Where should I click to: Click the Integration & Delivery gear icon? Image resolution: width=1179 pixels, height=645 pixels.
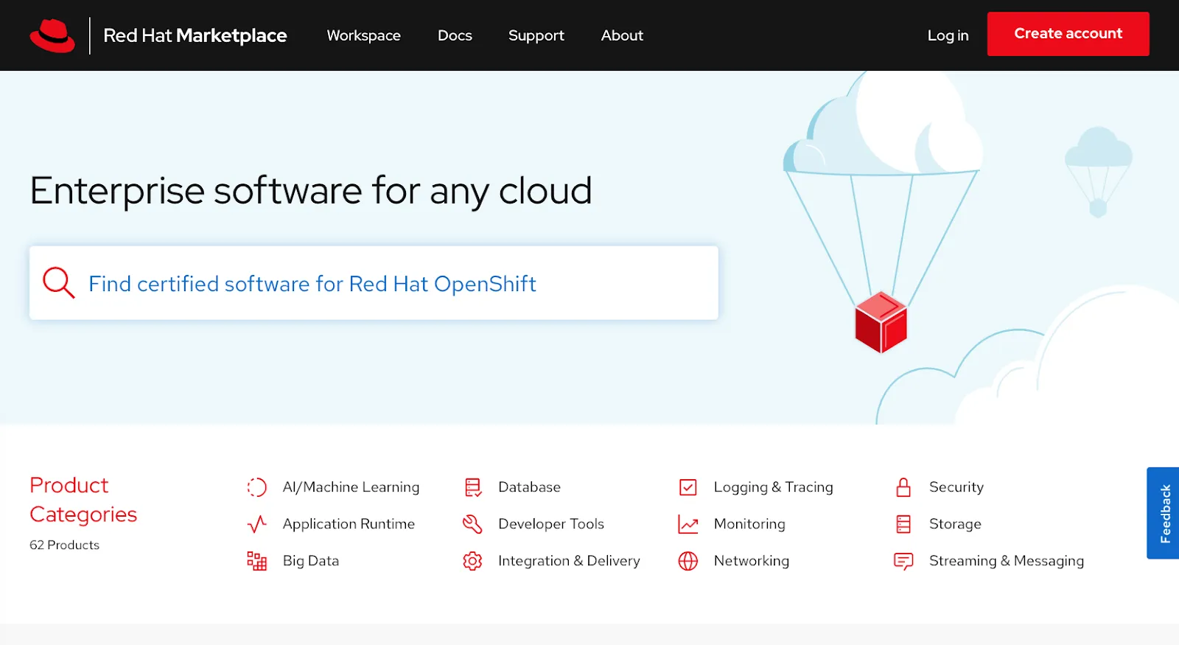pos(472,561)
